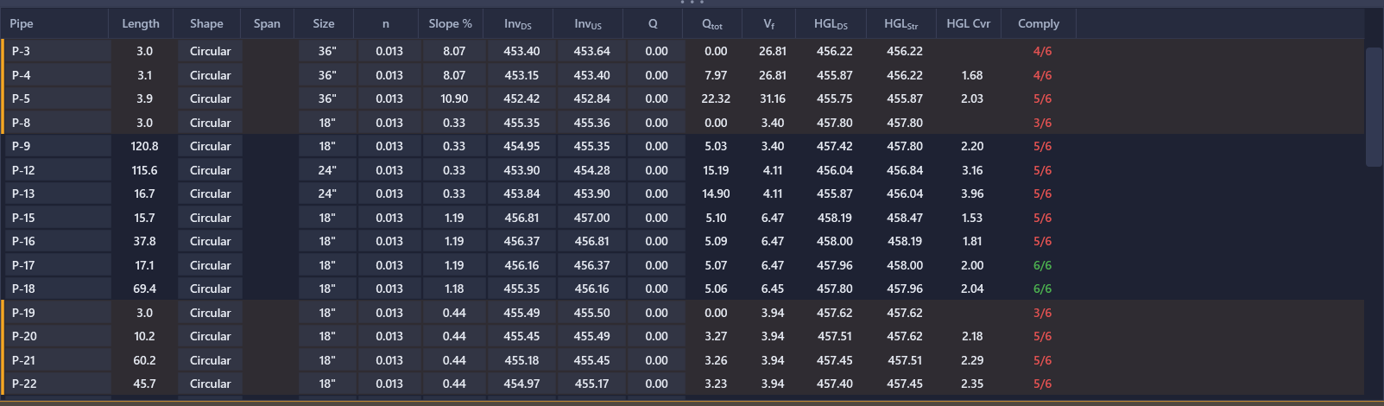Viewport: 1384px width, 406px height.
Task: Click HGL Cvr value 3.96 for P-13
Action: 972,194
